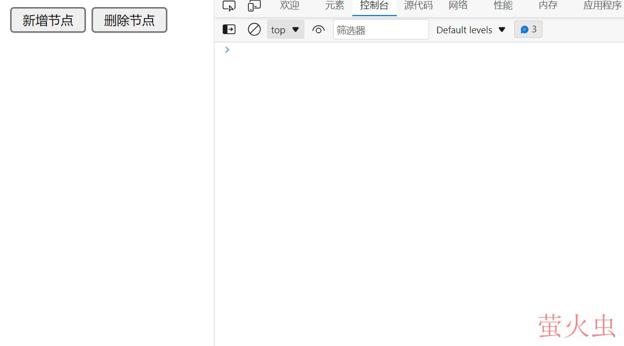This screenshot has width=624, height=346.
Task: Clear the console with the ban icon
Action: [x=254, y=30]
